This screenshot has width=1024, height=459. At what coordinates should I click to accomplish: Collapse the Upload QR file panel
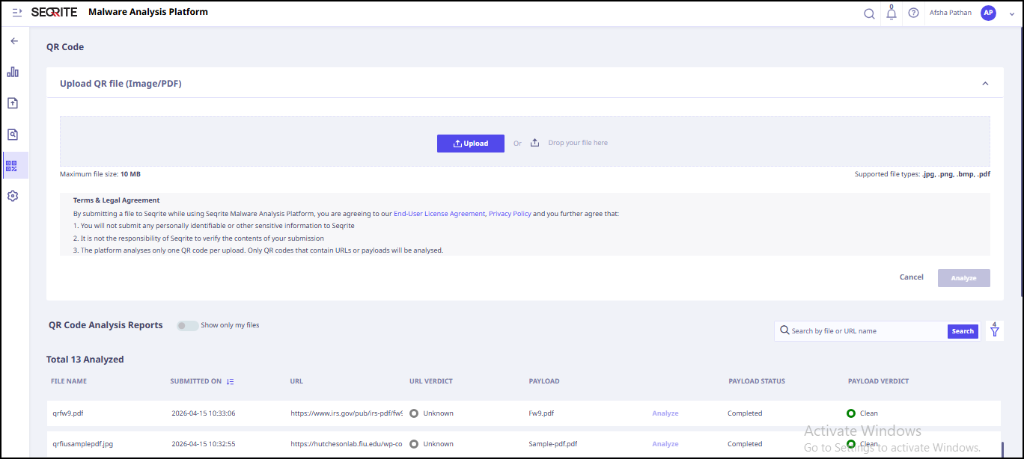point(985,84)
